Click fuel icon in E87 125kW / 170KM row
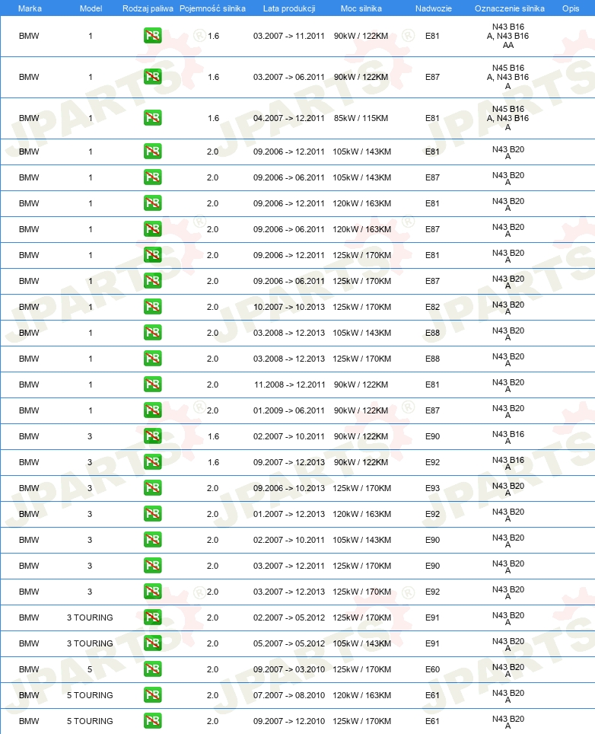This screenshot has width=595, height=734. (x=152, y=281)
